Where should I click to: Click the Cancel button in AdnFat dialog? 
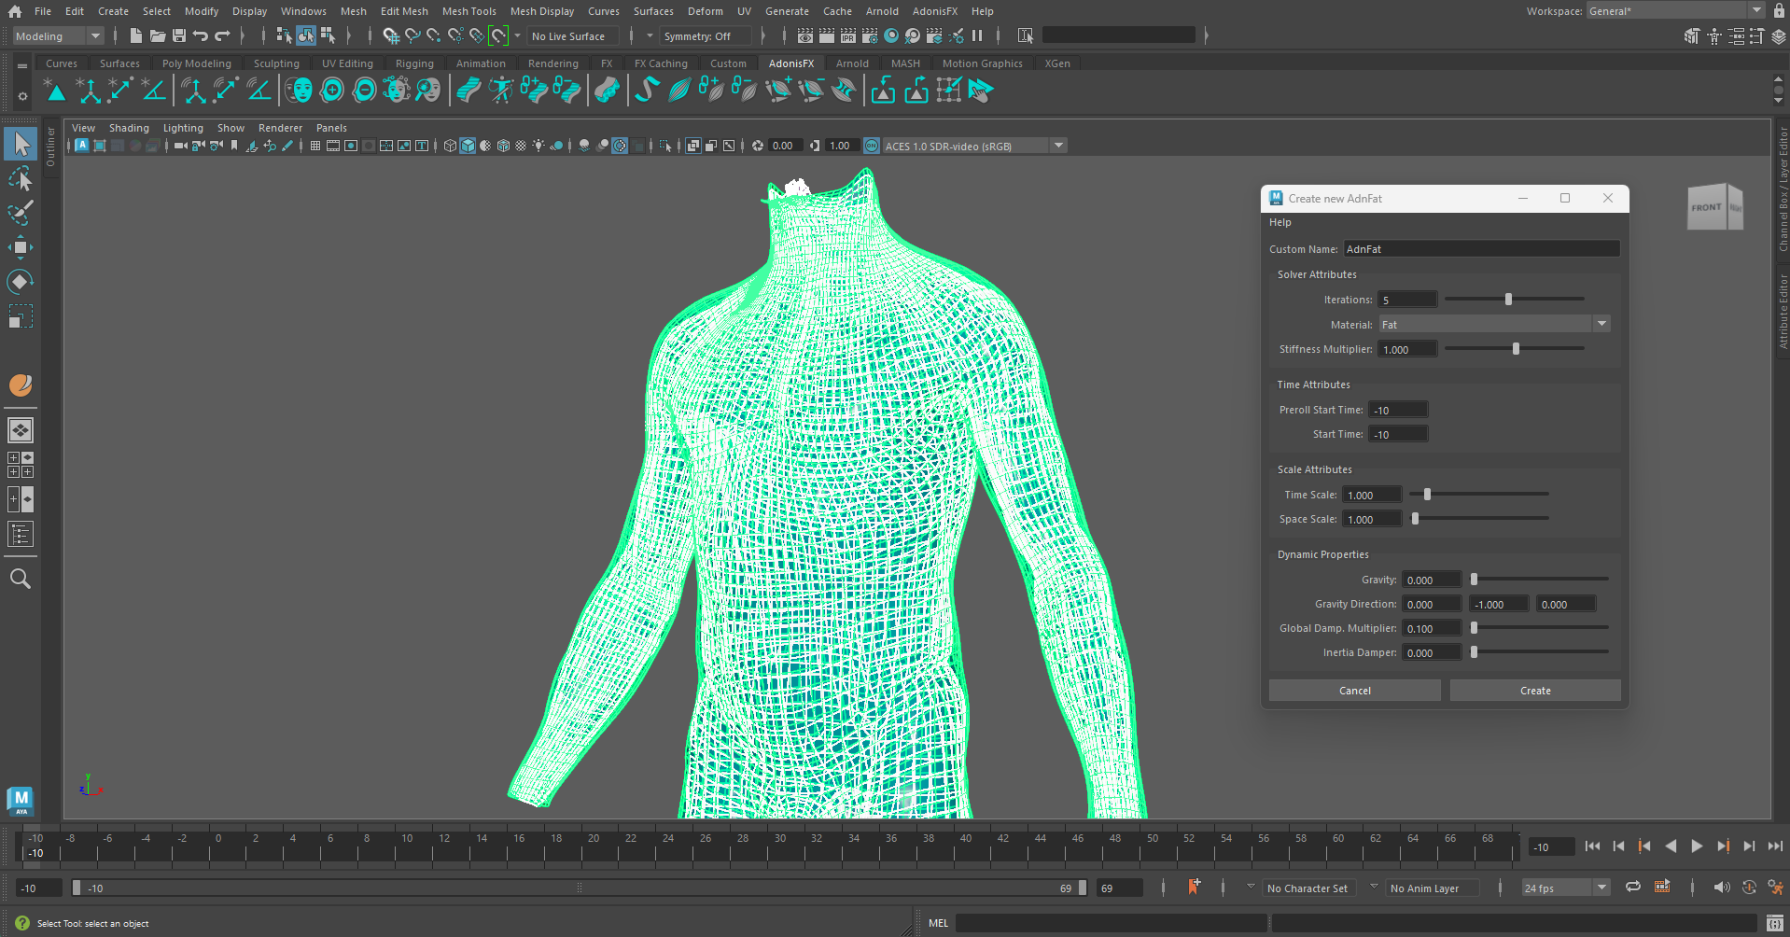[x=1355, y=691]
